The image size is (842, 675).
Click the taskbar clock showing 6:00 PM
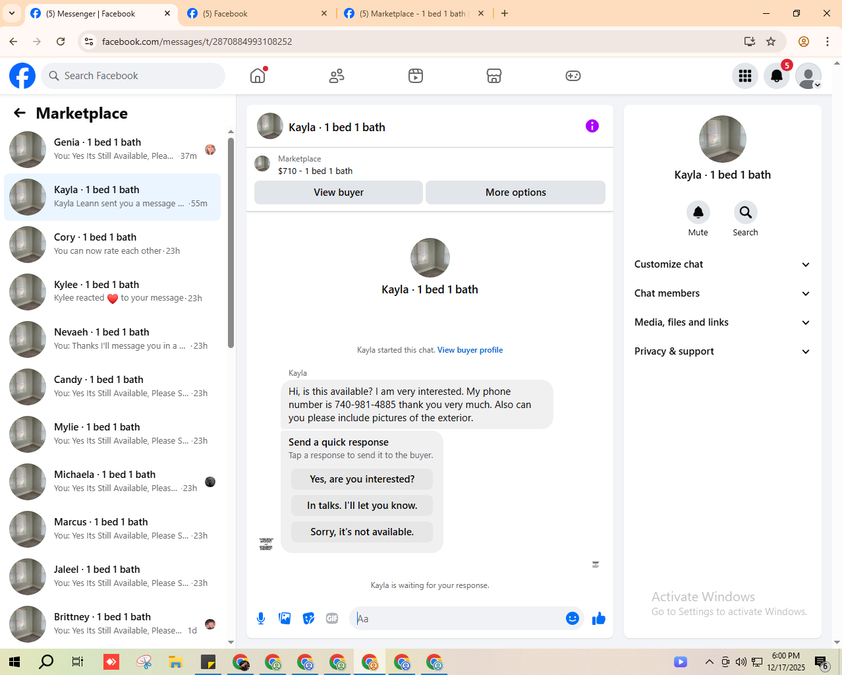click(785, 662)
